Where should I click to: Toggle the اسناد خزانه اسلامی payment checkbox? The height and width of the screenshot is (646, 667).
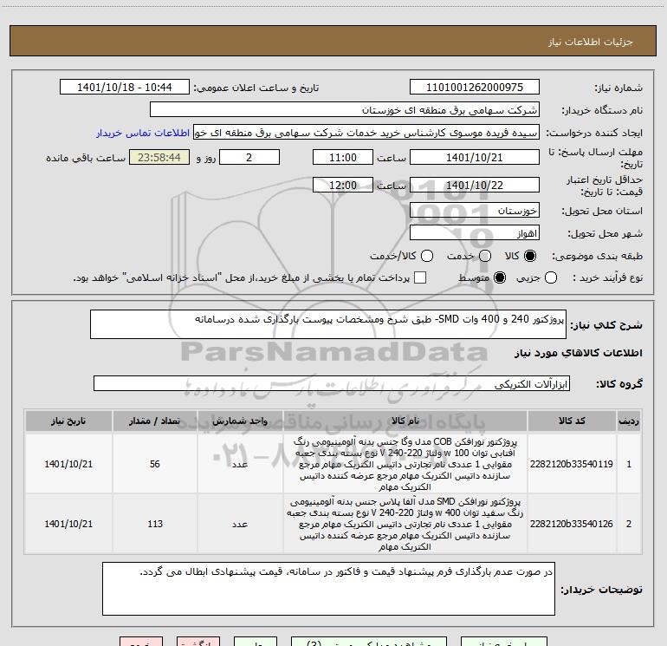click(x=421, y=277)
